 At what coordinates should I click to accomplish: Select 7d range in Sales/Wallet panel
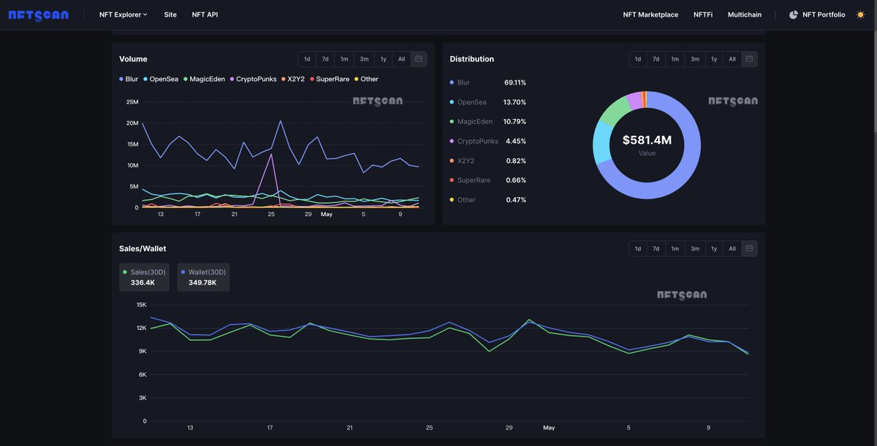pyautogui.click(x=656, y=249)
